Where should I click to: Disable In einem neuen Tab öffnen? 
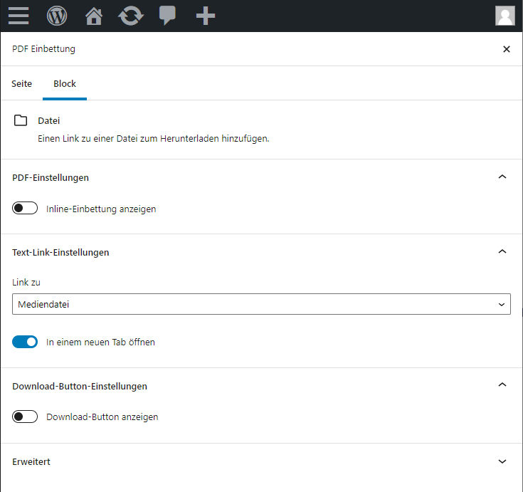click(25, 342)
